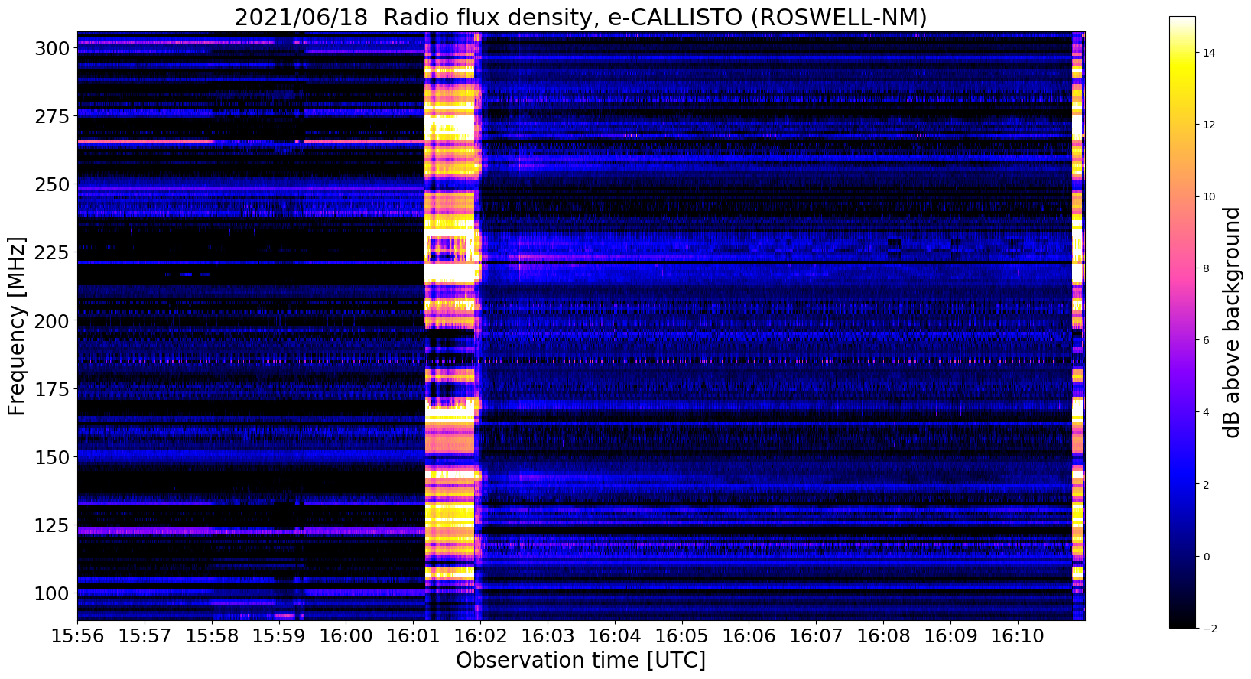Click the colorbar tick label 0
Viewport: 1251px width, 679px height.
(x=1206, y=556)
